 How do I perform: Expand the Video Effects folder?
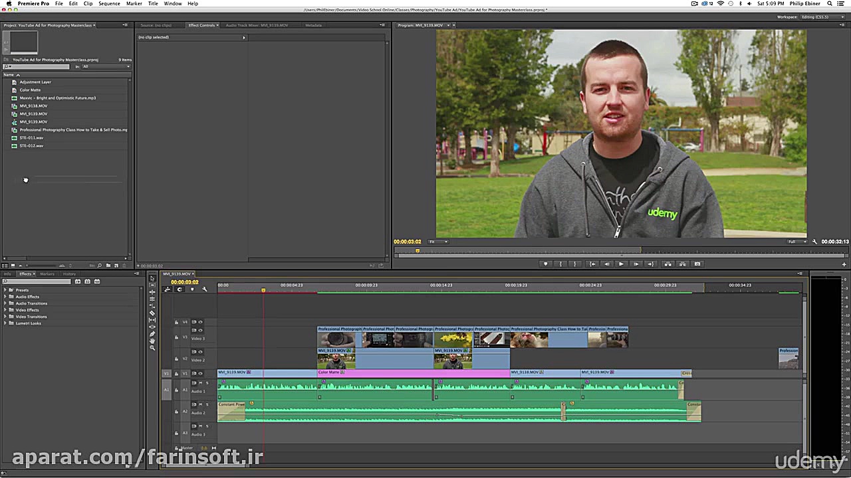coord(5,310)
